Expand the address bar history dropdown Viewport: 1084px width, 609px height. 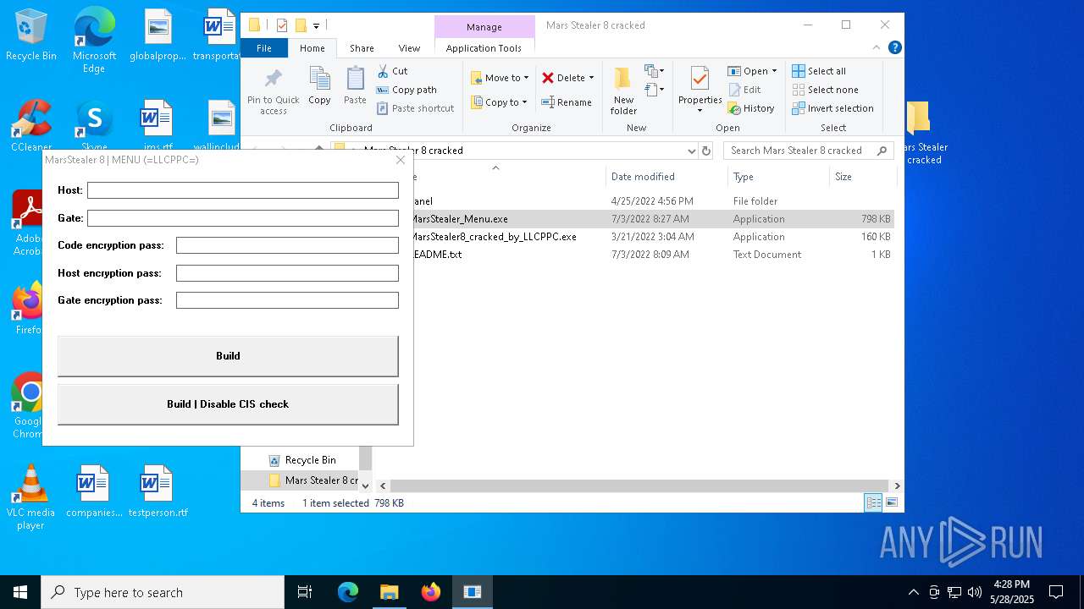tap(692, 151)
